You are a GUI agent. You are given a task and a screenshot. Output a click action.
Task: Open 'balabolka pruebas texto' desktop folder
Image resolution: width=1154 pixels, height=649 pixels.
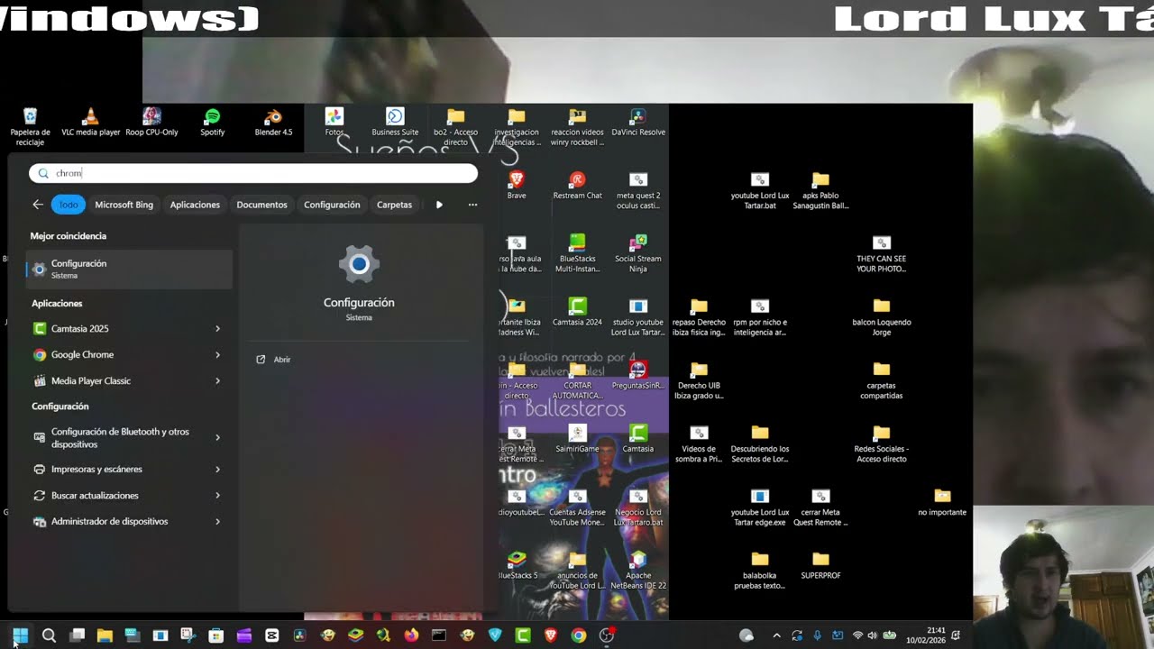(x=760, y=570)
